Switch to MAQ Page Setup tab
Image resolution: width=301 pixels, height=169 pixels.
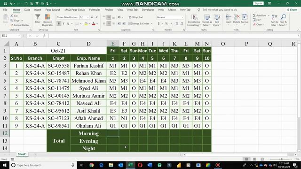[75, 9]
